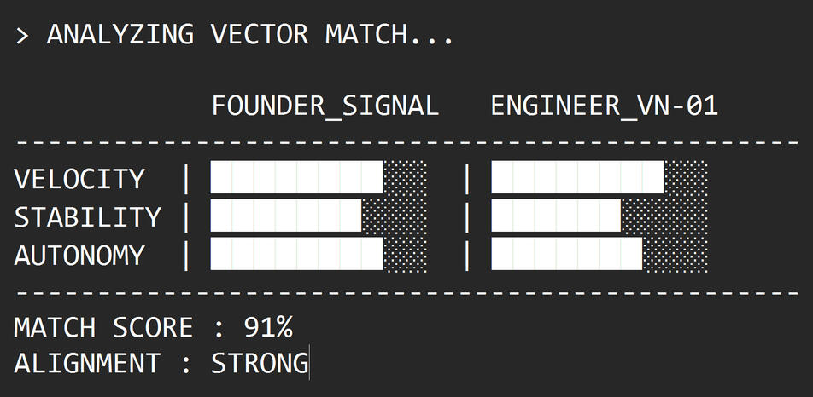Click the dotted remainder of ENGINEER_VN-01 stability bar

(664, 216)
